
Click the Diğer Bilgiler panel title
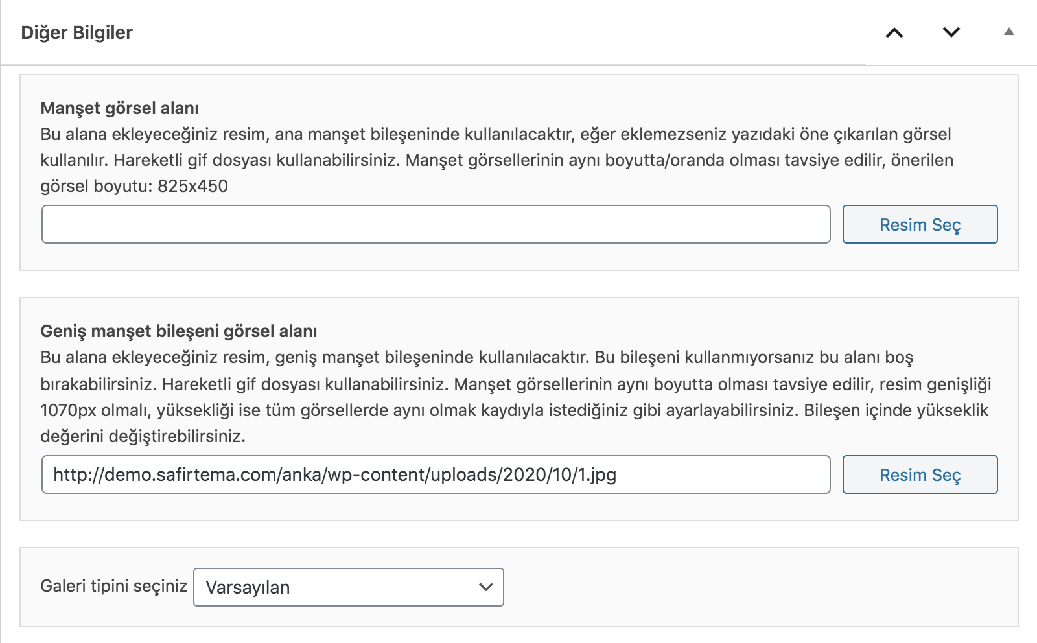[76, 32]
